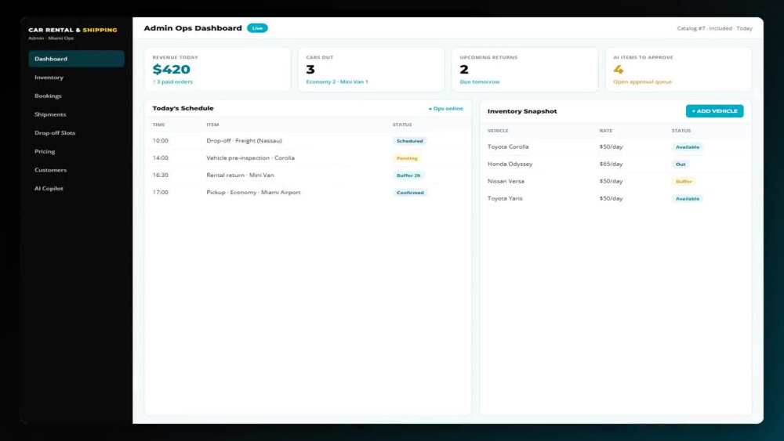Select the 10:00 Drop-off Freight (Nassau) row
Viewport: 784px width, 441px height.
coord(307,141)
